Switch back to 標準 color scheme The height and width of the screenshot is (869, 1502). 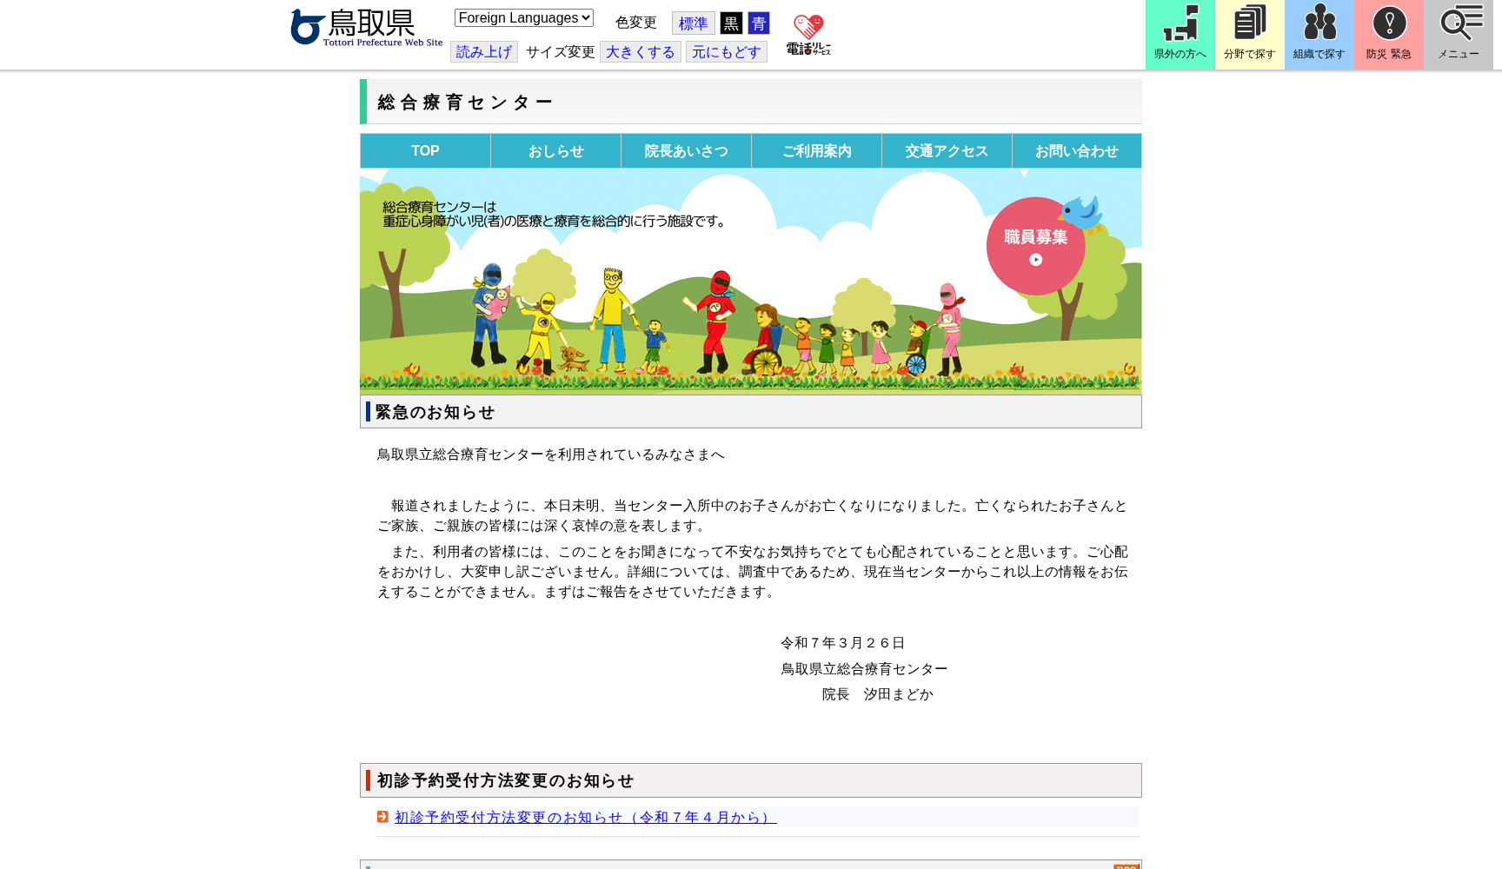[693, 23]
